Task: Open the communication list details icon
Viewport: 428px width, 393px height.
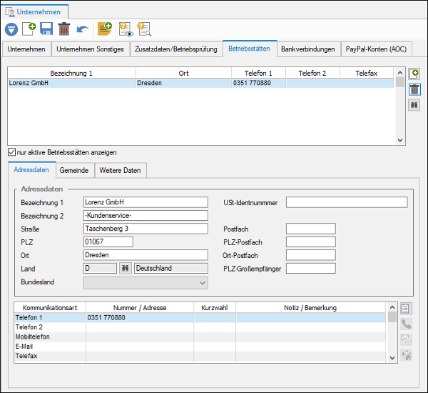Action: 406,309
